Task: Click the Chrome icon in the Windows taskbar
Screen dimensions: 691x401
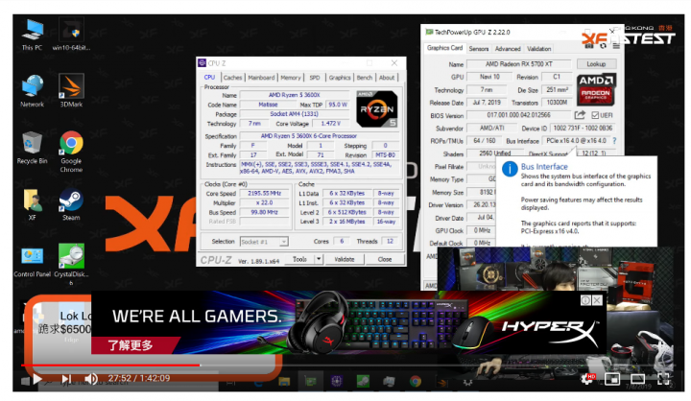Action: click(416, 381)
